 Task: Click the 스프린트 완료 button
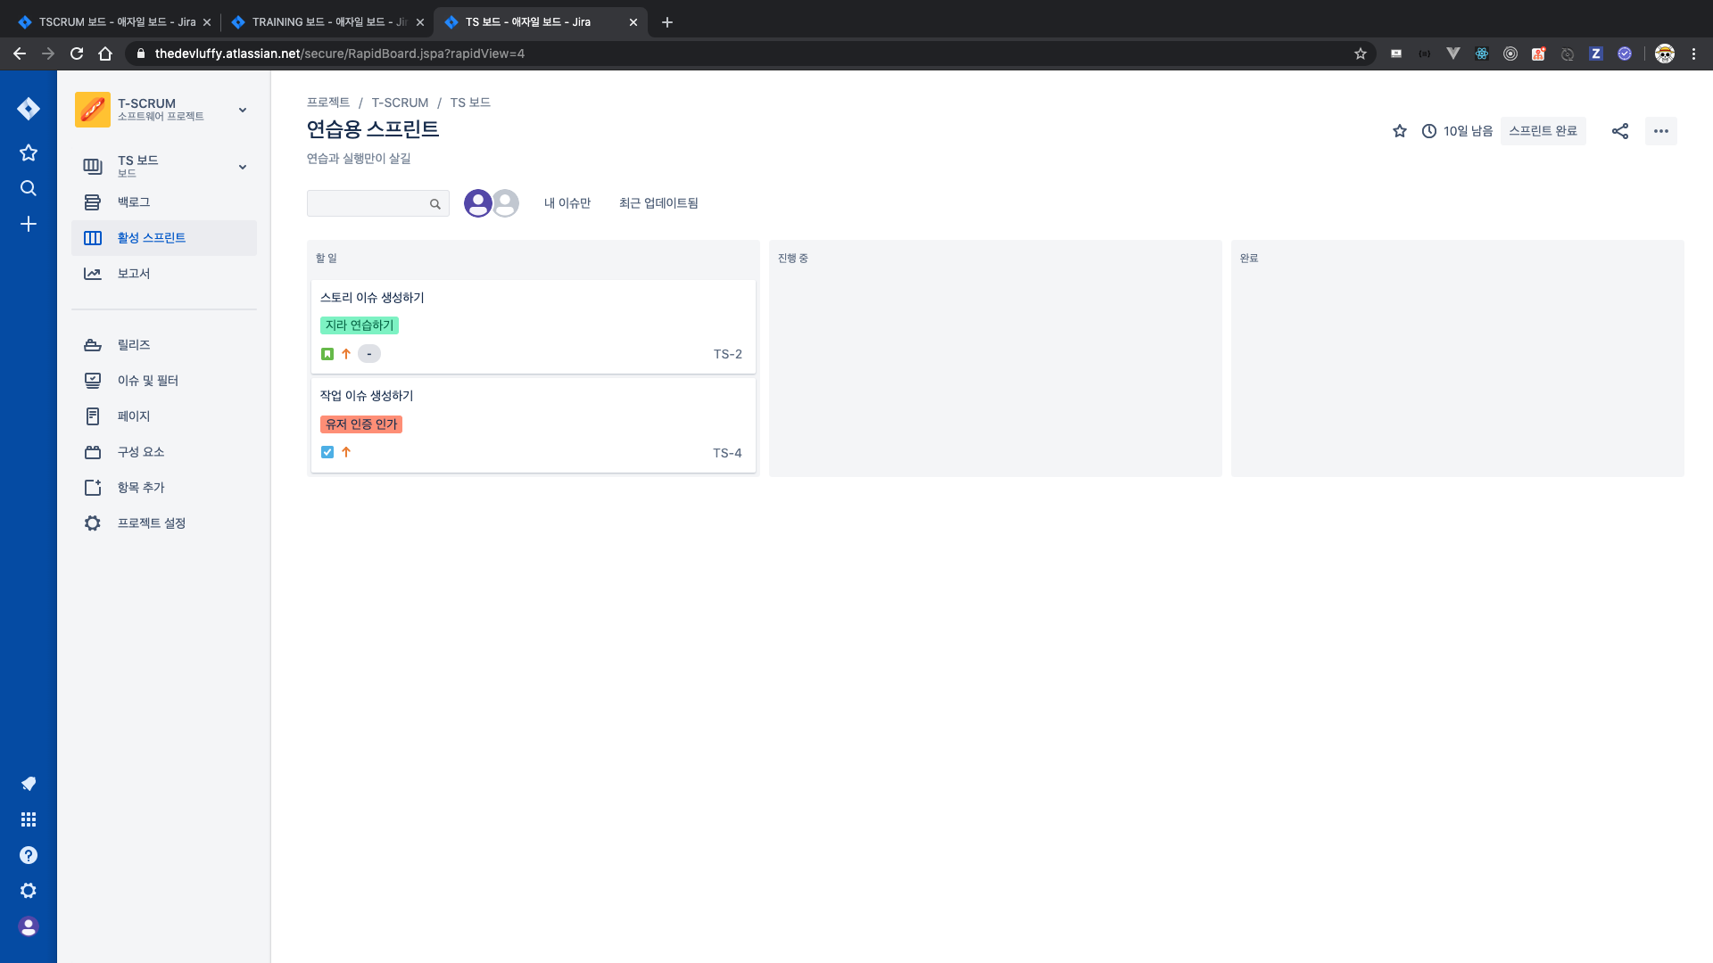coord(1543,131)
